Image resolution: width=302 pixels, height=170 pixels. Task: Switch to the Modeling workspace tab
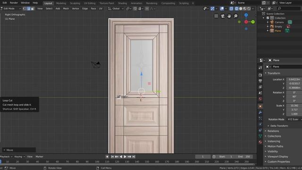pyautogui.click(x=61, y=3)
